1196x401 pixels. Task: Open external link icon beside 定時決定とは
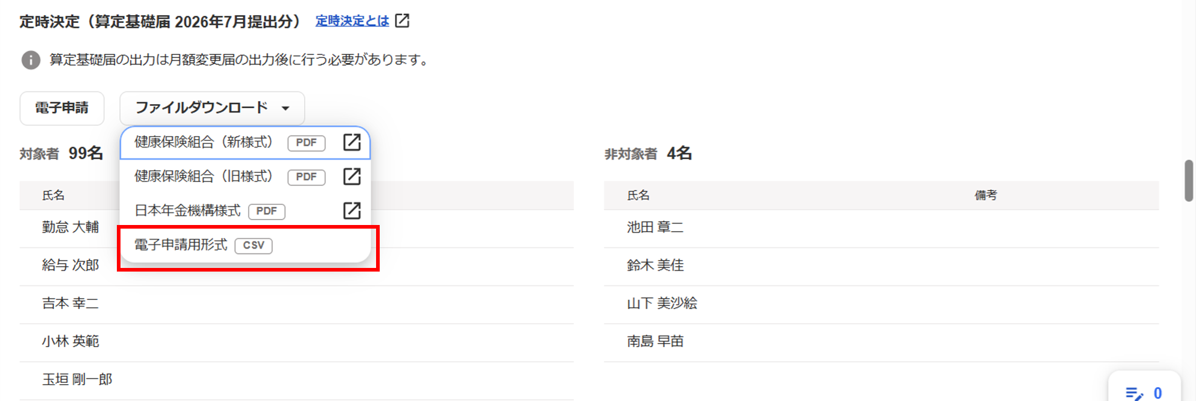pos(402,21)
